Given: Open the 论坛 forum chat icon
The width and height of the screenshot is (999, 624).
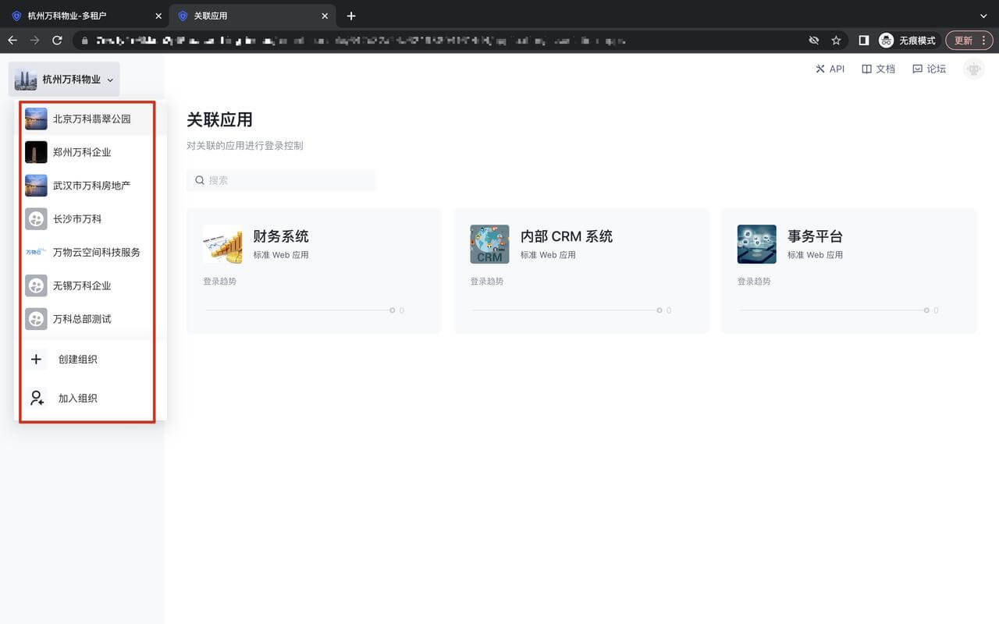Looking at the screenshot, I should point(917,69).
